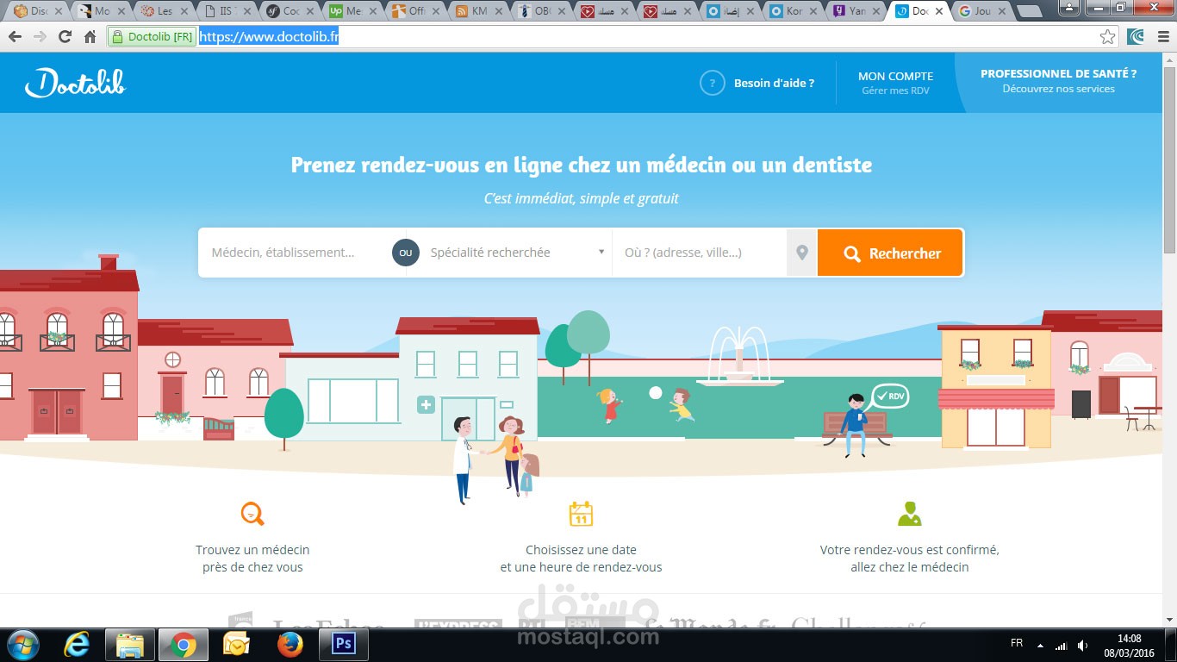Expand the Spécialité recherchée dropdown
1177x662 pixels.
click(x=517, y=253)
